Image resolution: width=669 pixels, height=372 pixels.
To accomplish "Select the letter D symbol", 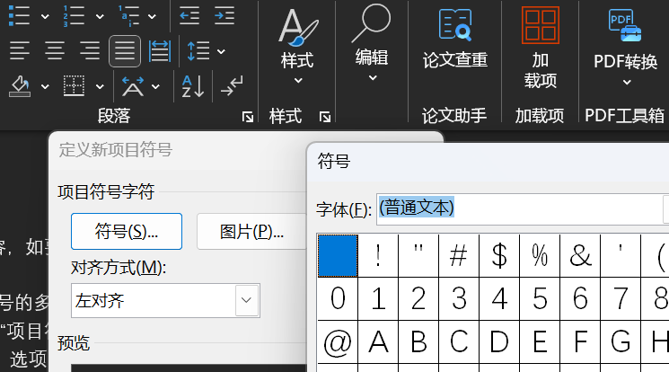I will pos(499,342).
